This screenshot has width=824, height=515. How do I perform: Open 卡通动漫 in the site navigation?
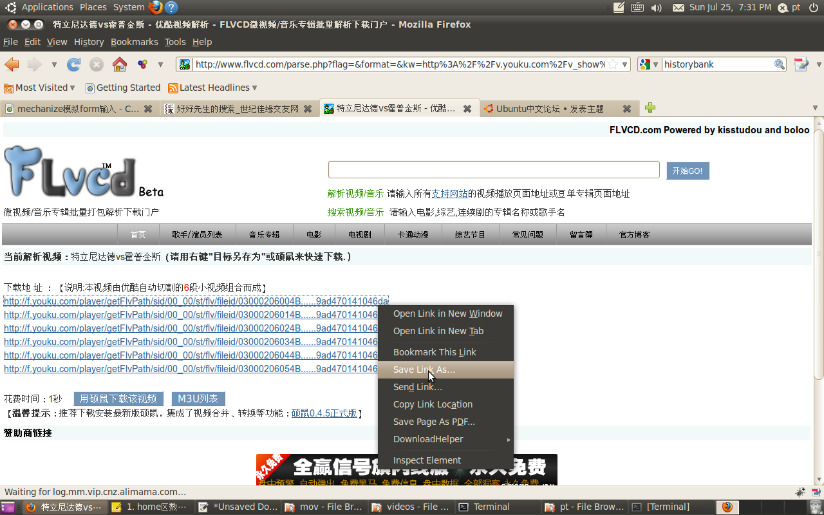(x=413, y=235)
